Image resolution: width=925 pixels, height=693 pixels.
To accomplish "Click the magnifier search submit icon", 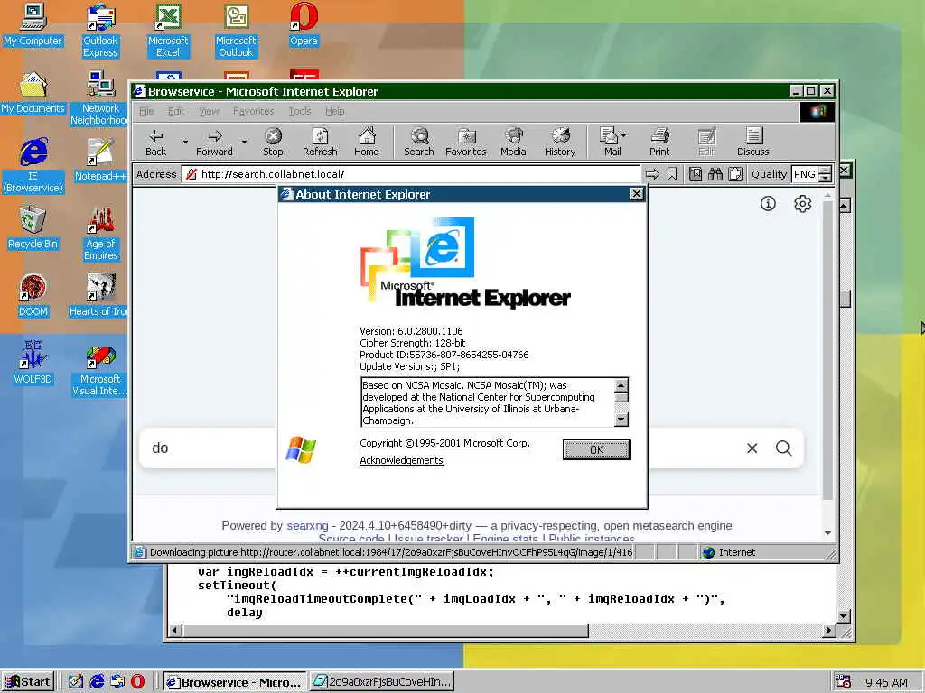I will tap(783, 448).
